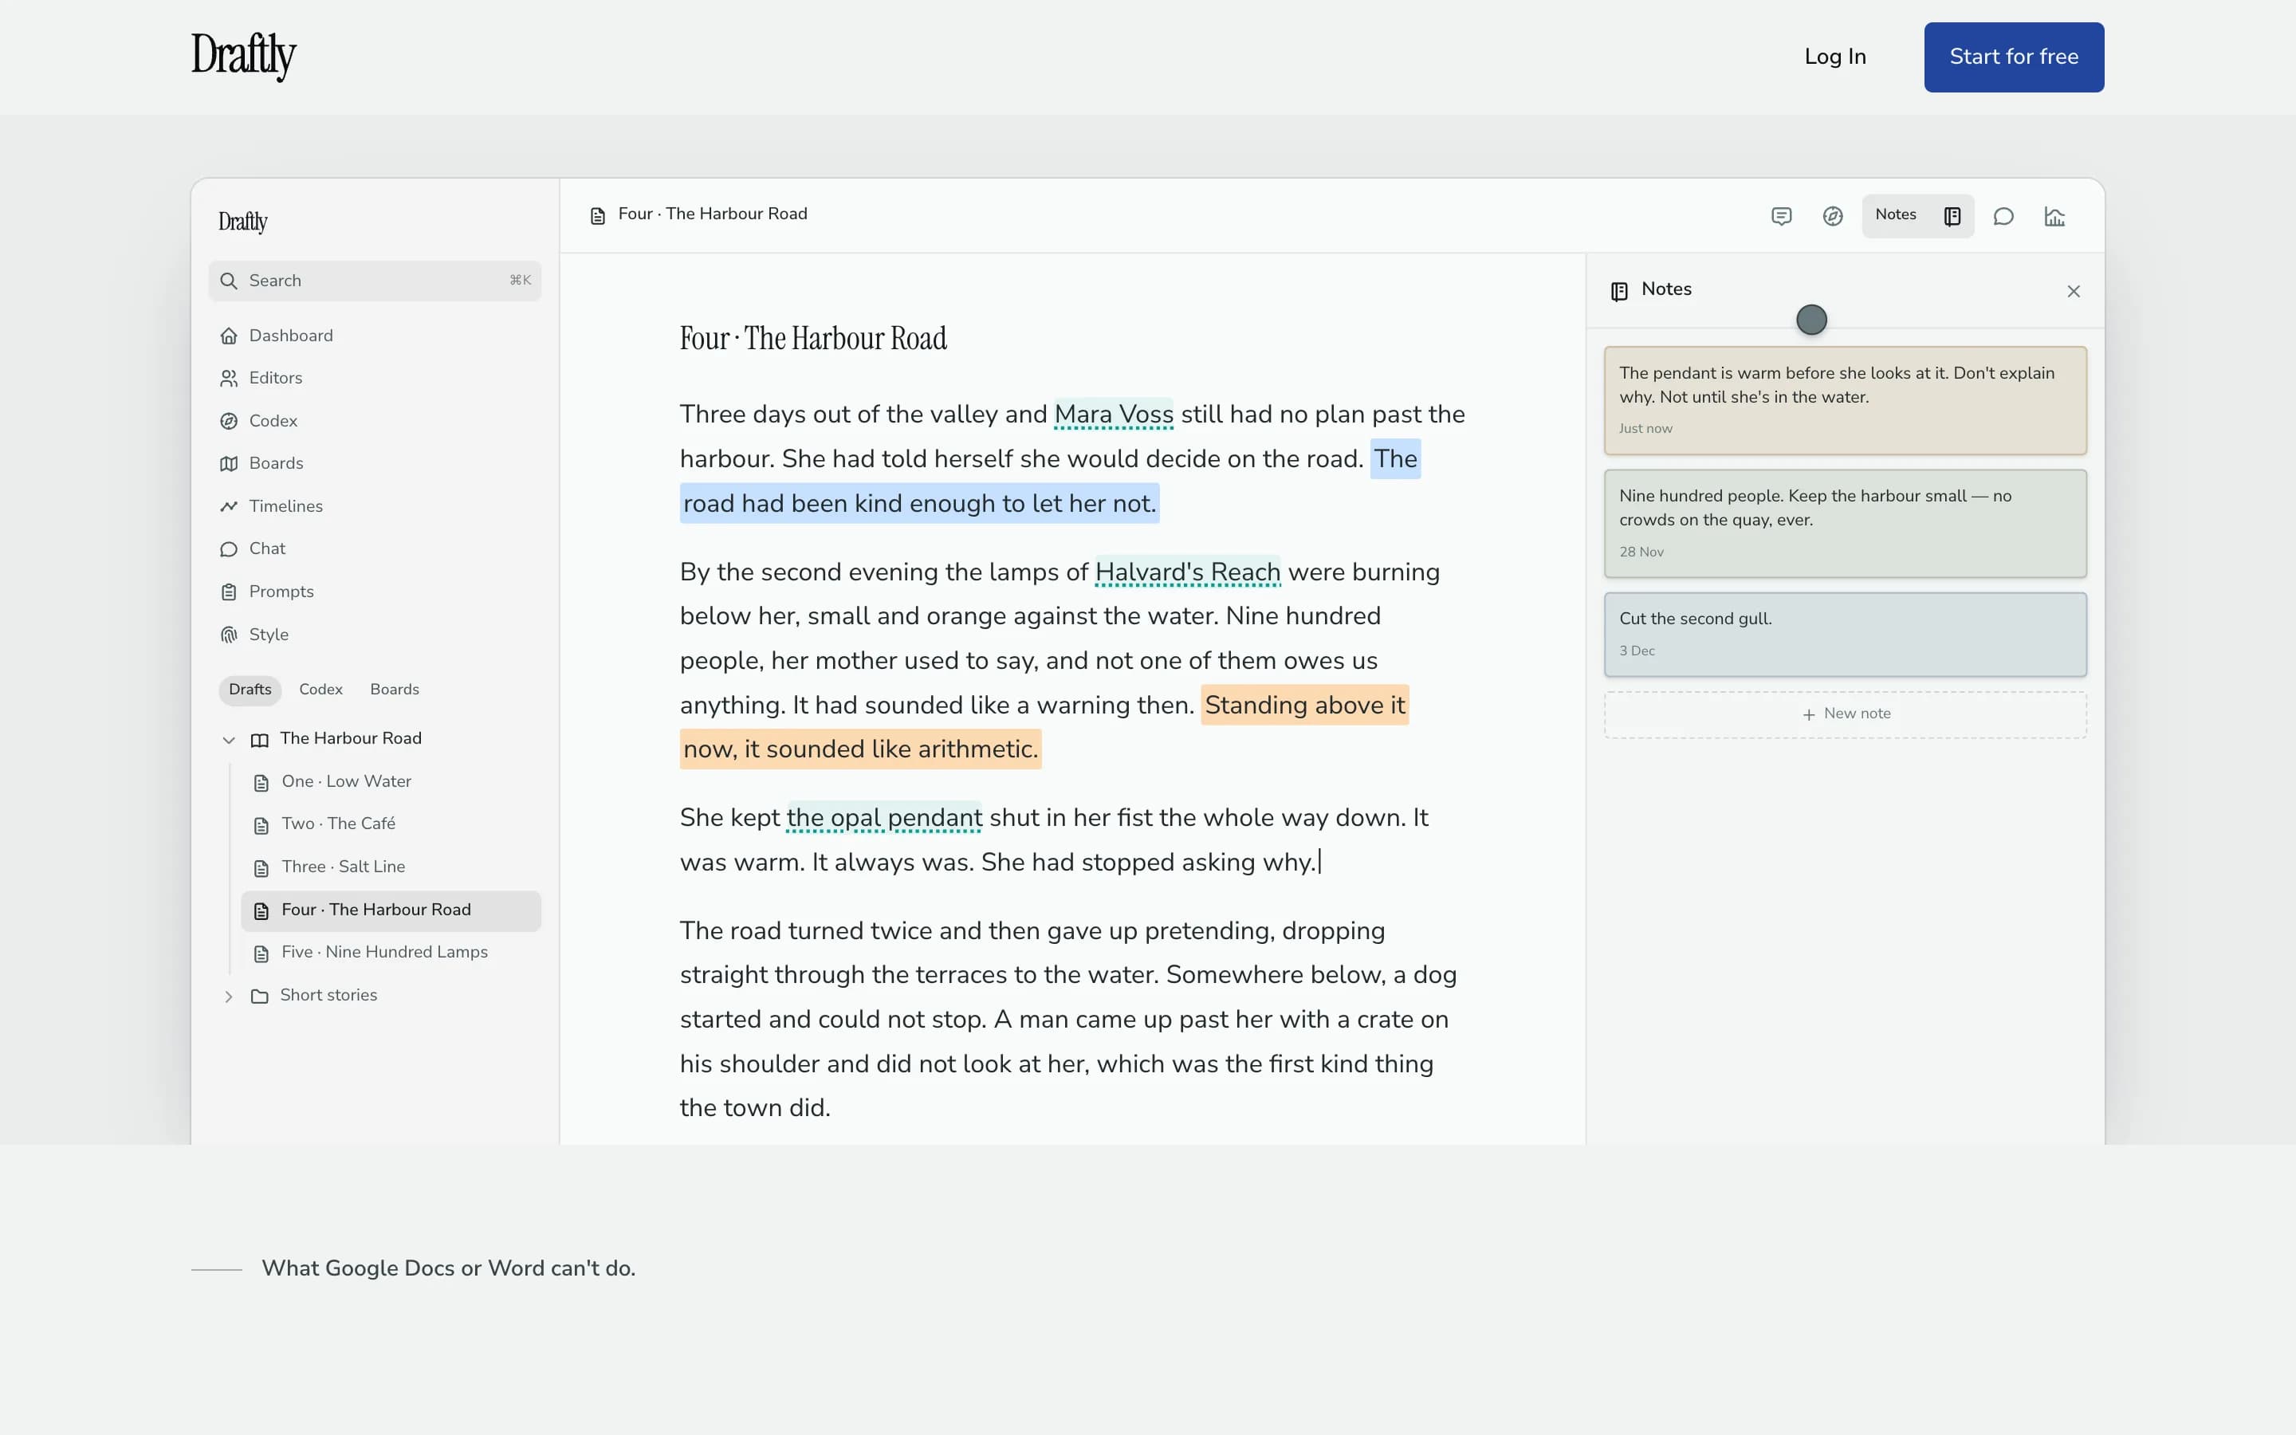This screenshot has width=2296, height=1435.
Task: Open the statistics chart icon in toolbar
Action: point(2054,216)
